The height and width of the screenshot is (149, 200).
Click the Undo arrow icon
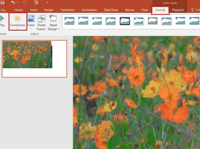(x=13, y=2)
